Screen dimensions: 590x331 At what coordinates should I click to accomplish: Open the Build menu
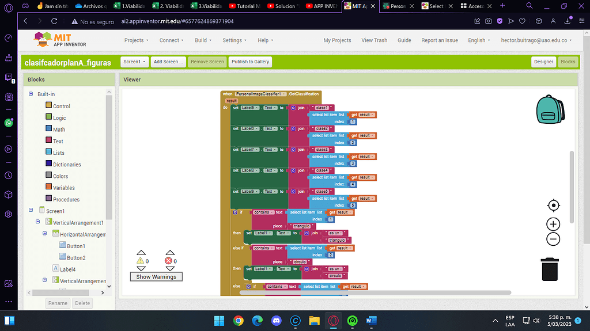tap(203, 40)
